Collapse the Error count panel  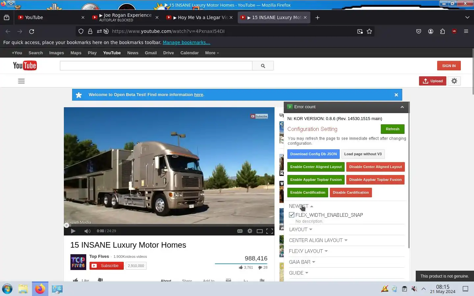coord(402,107)
